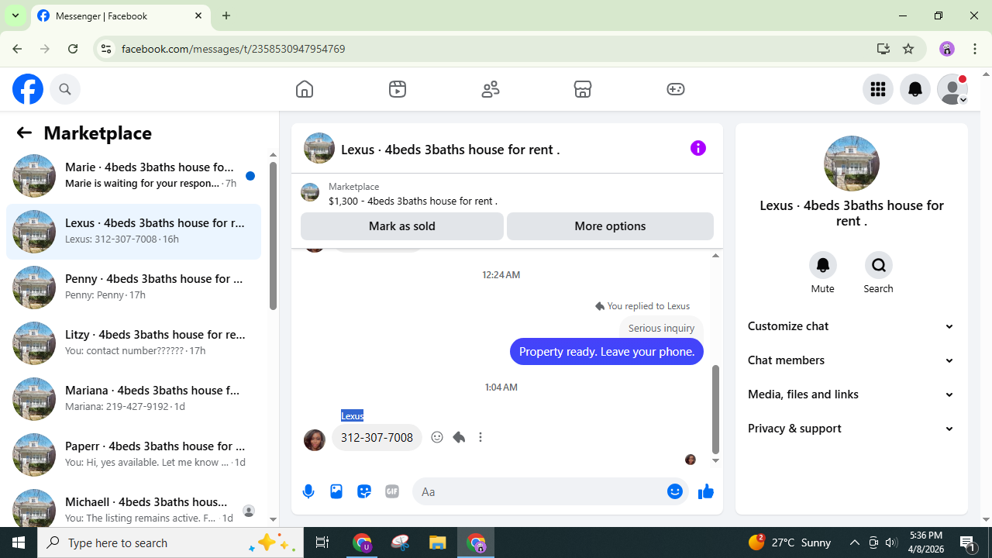Image resolution: width=992 pixels, height=558 pixels.
Task: Open the account profile avatar menu
Action: 952,89
